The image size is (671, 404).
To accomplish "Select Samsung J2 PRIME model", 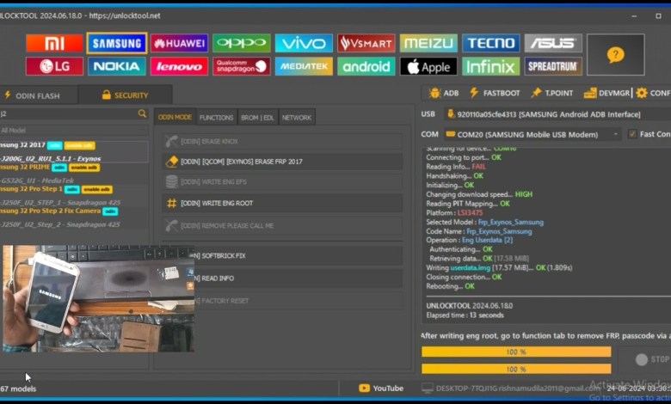I will (x=74, y=173).
